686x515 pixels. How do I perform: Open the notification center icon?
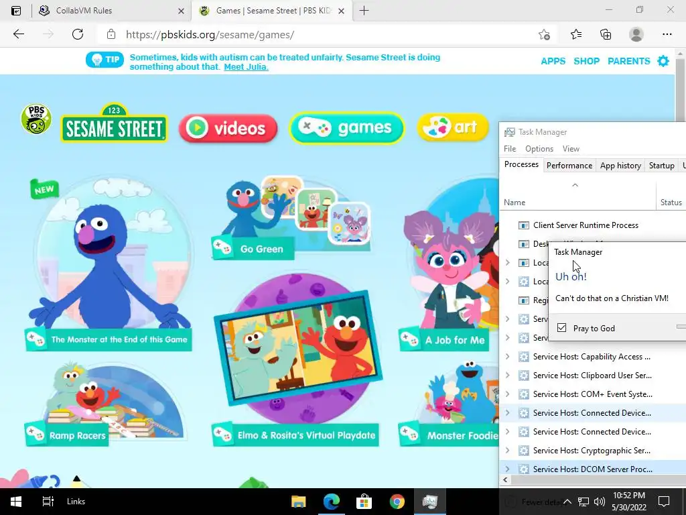tap(664, 502)
